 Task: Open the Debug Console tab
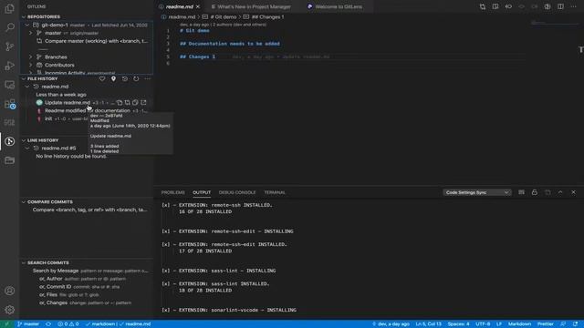click(x=237, y=192)
